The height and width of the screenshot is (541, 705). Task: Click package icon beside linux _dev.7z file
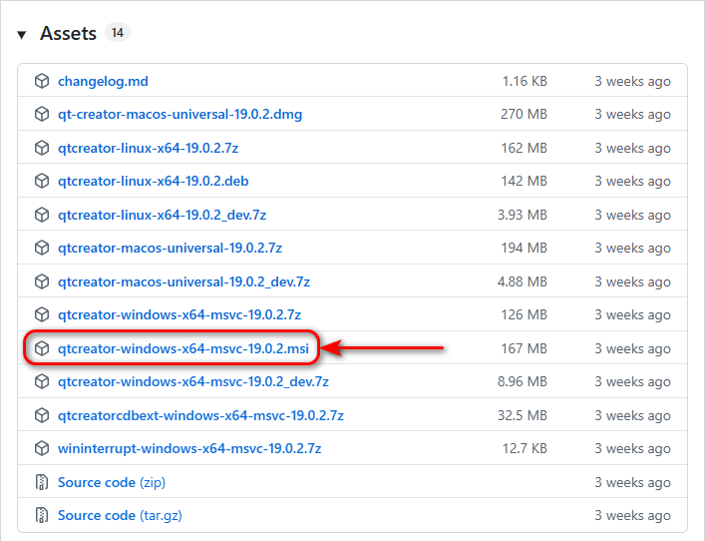coord(42,215)
